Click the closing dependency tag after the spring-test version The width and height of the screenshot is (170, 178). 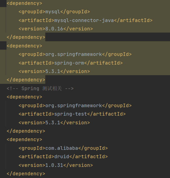point(26,131)
